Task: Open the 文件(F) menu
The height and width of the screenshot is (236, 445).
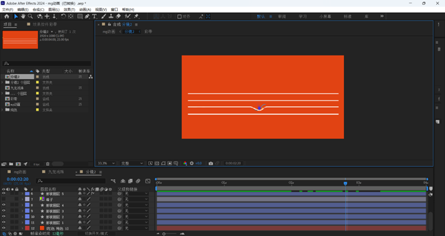Action: pos(8,10)
